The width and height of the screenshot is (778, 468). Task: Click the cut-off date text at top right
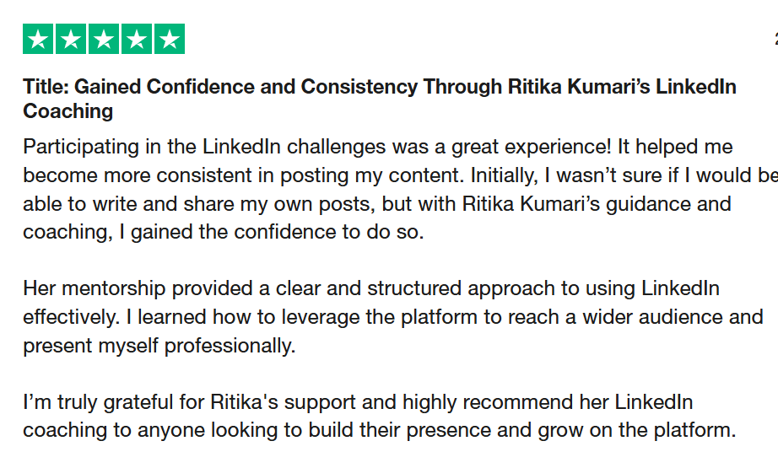[x=775, y=39]
